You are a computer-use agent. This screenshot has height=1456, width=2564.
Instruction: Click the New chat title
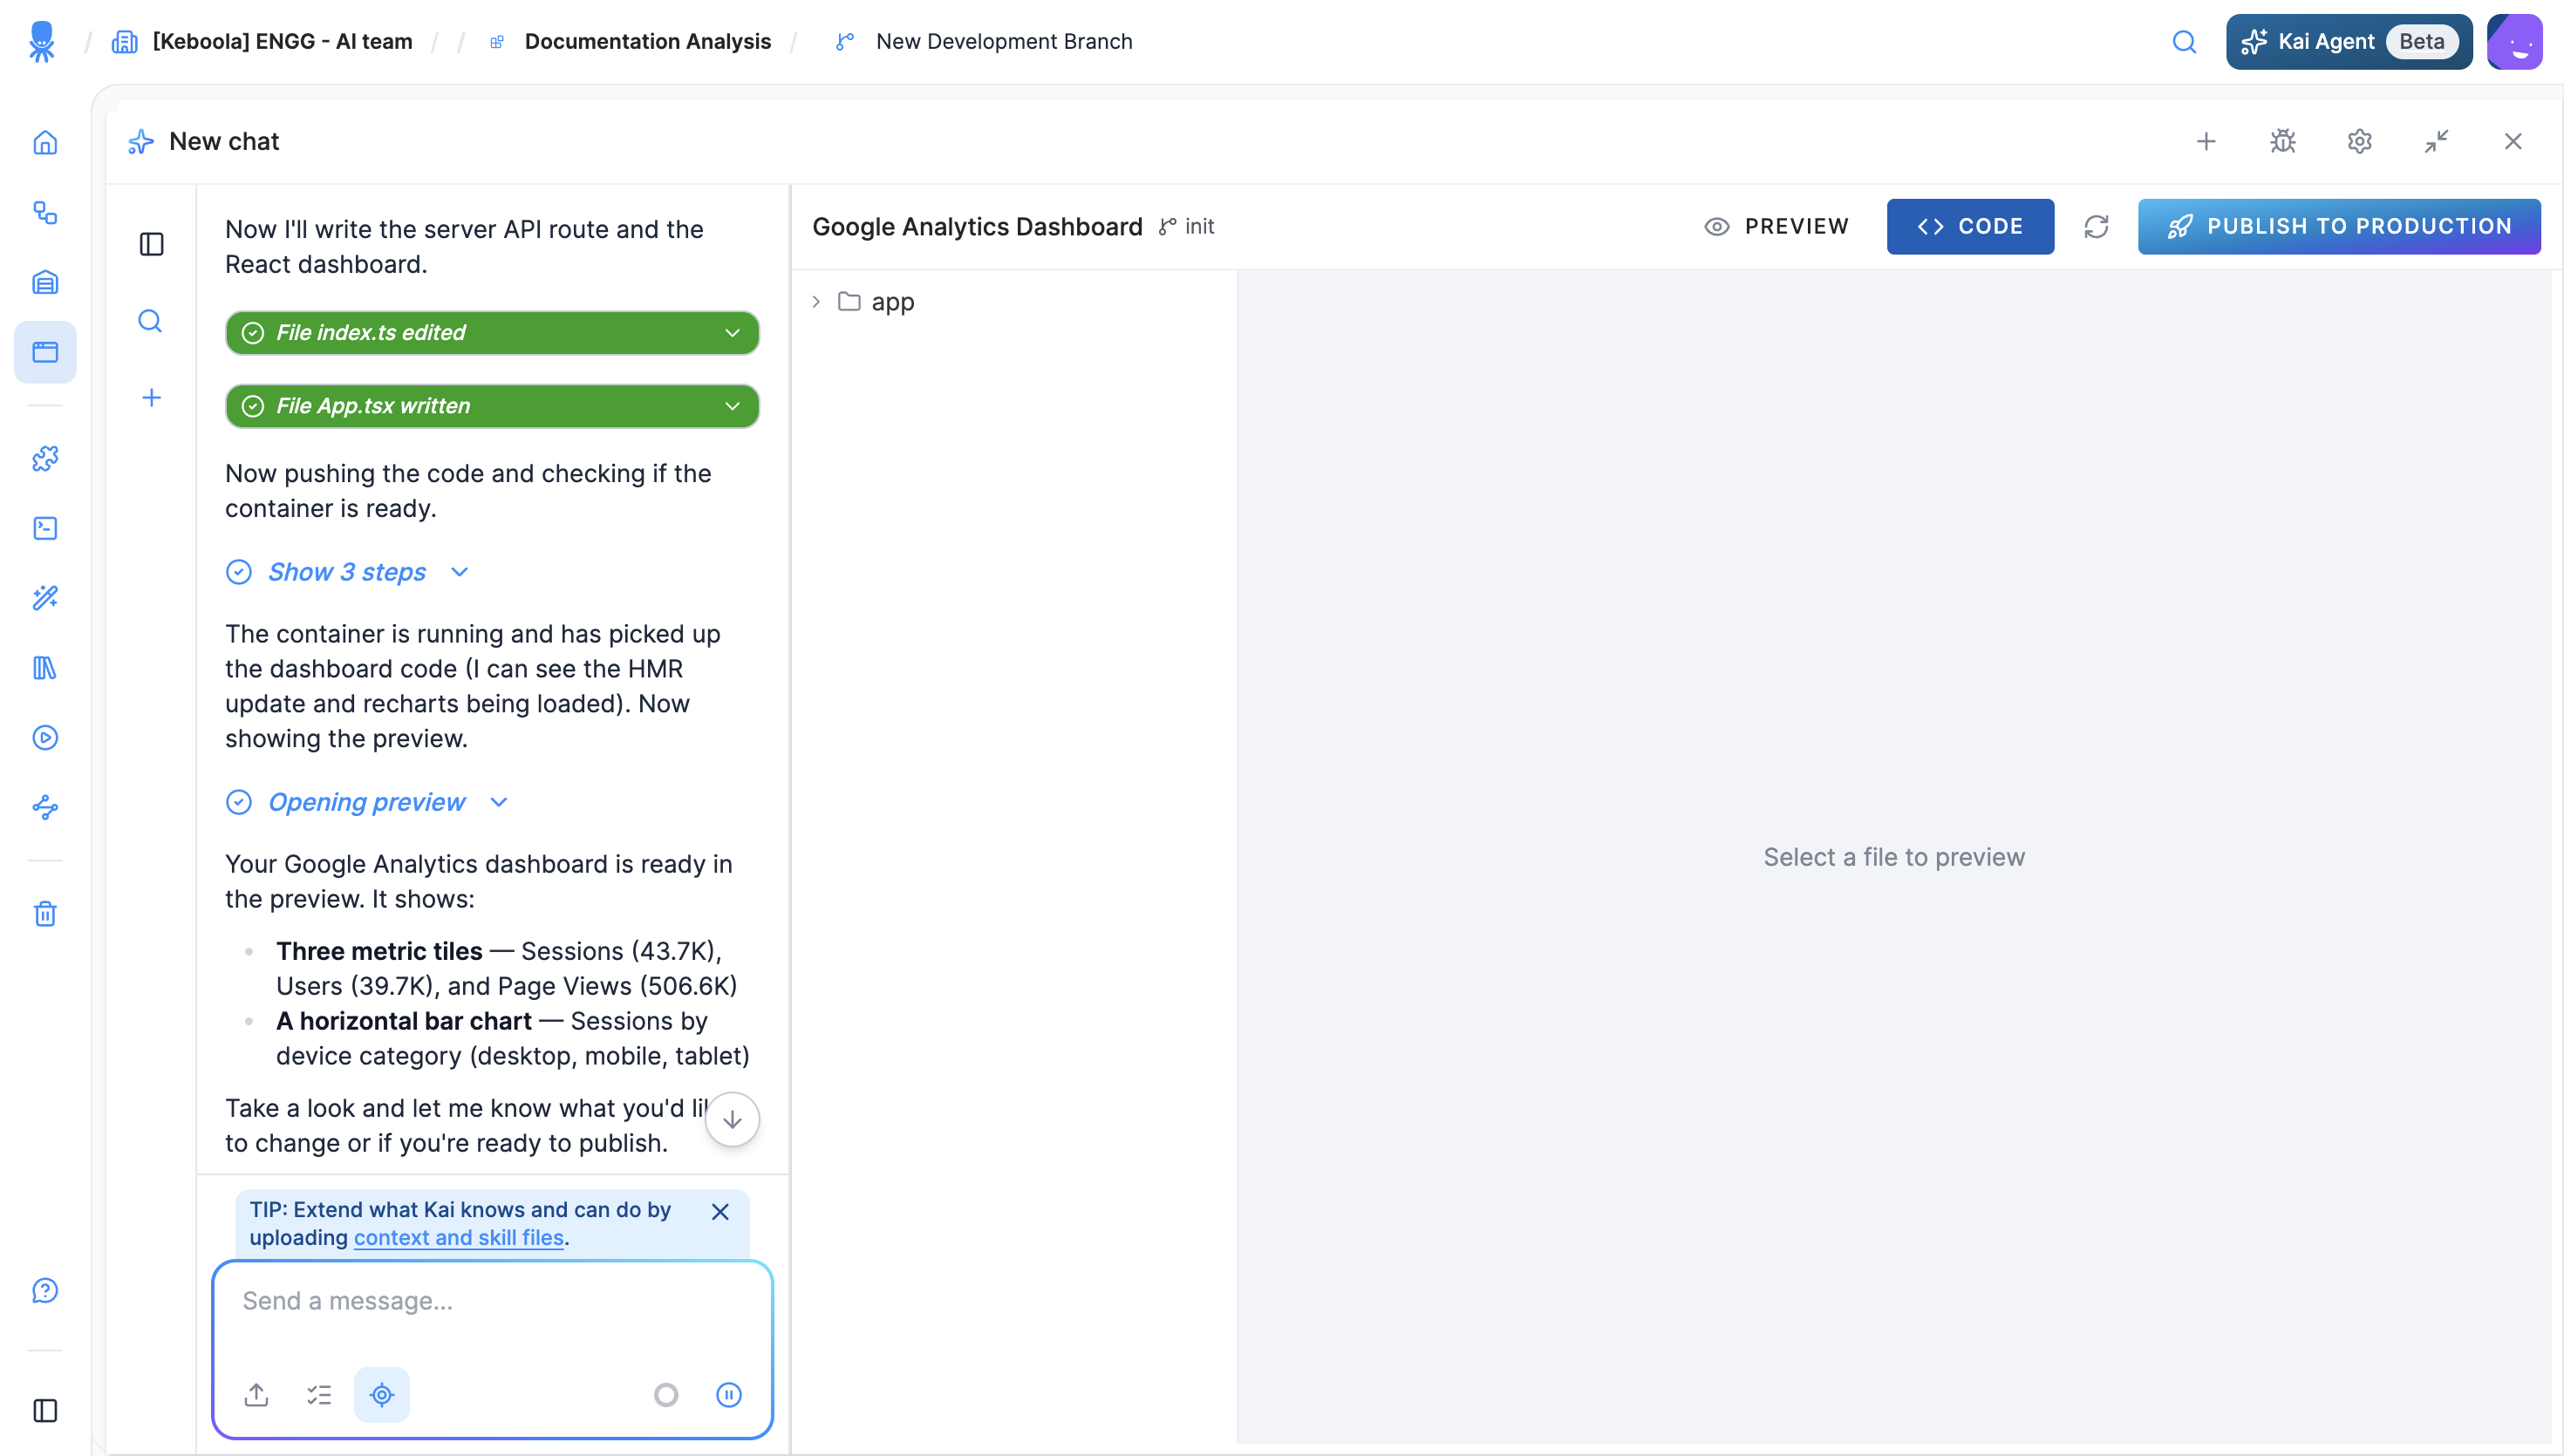pyautogui.click(x=224, y=142)
